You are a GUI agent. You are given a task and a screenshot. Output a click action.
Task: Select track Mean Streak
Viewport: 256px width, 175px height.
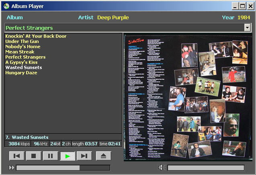(20, 52)
